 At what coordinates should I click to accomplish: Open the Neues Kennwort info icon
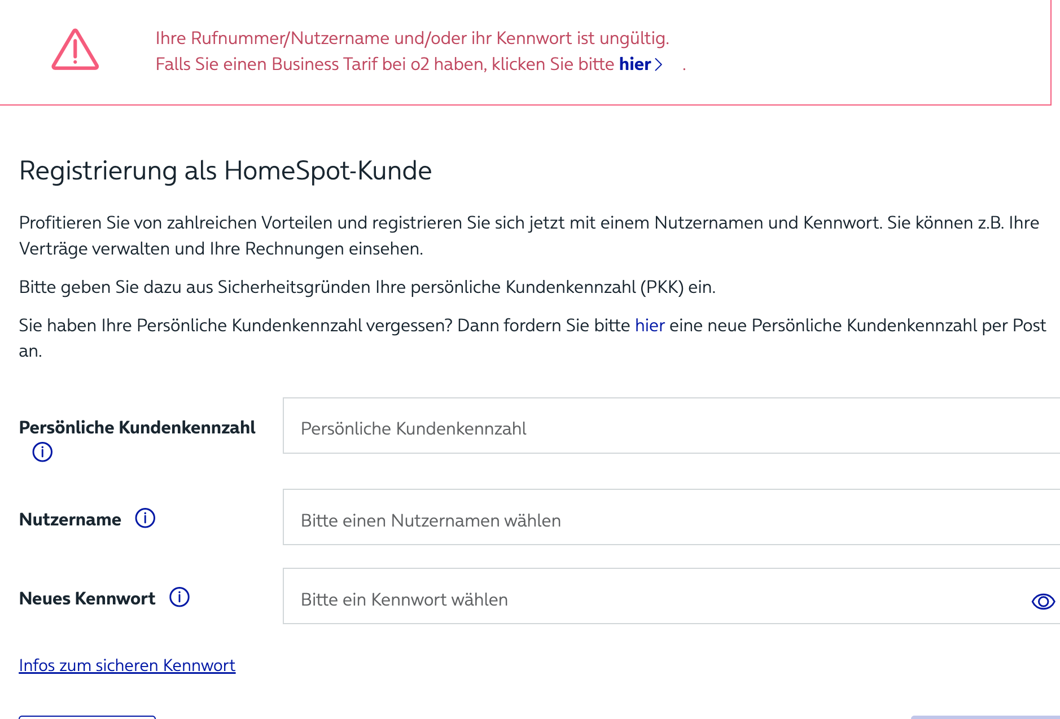coord(179,597)
